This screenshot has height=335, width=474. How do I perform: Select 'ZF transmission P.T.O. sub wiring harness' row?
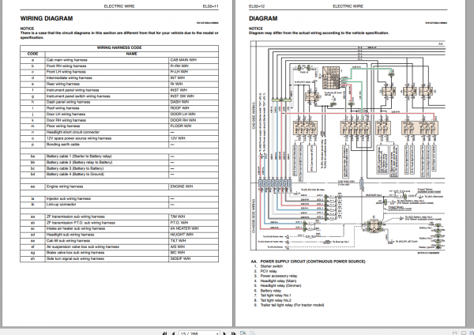pyautogui.click(x=119, y=223)
